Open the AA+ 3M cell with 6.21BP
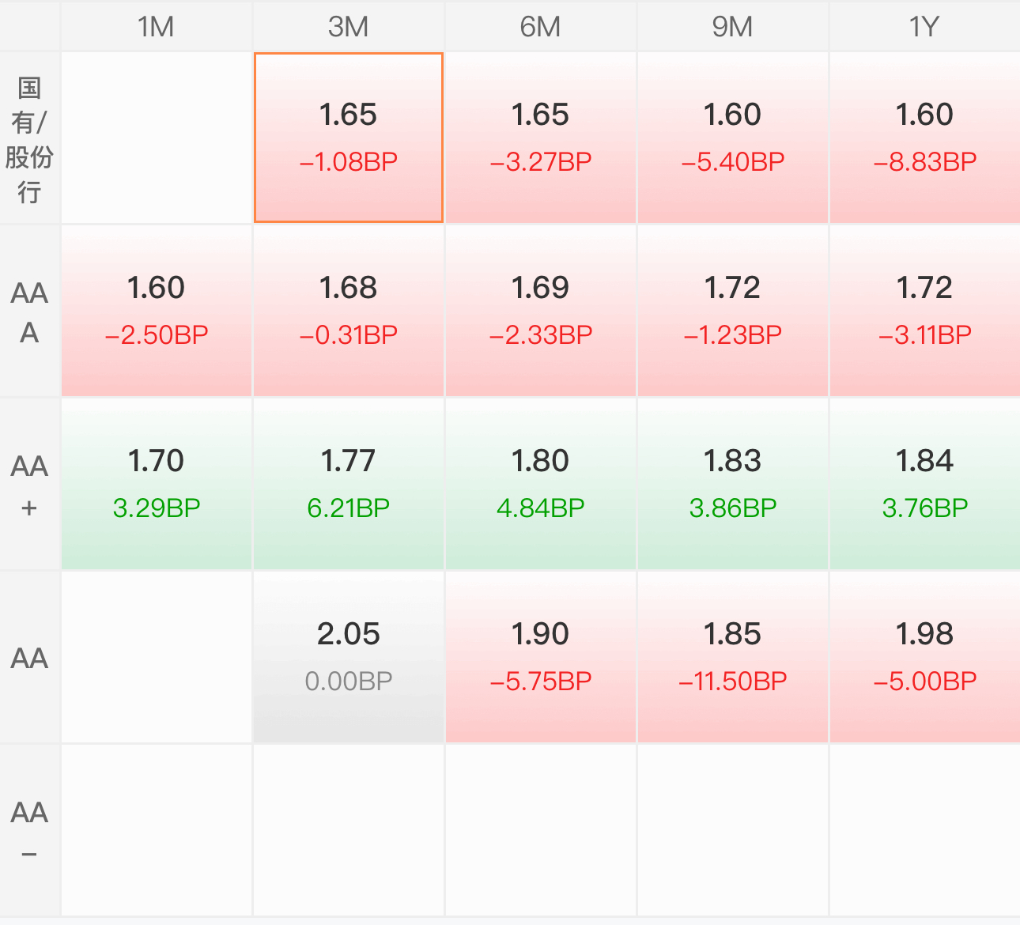Image resolution: width=1020 pixels, height=925 pixels. click(x=348, y=484)
